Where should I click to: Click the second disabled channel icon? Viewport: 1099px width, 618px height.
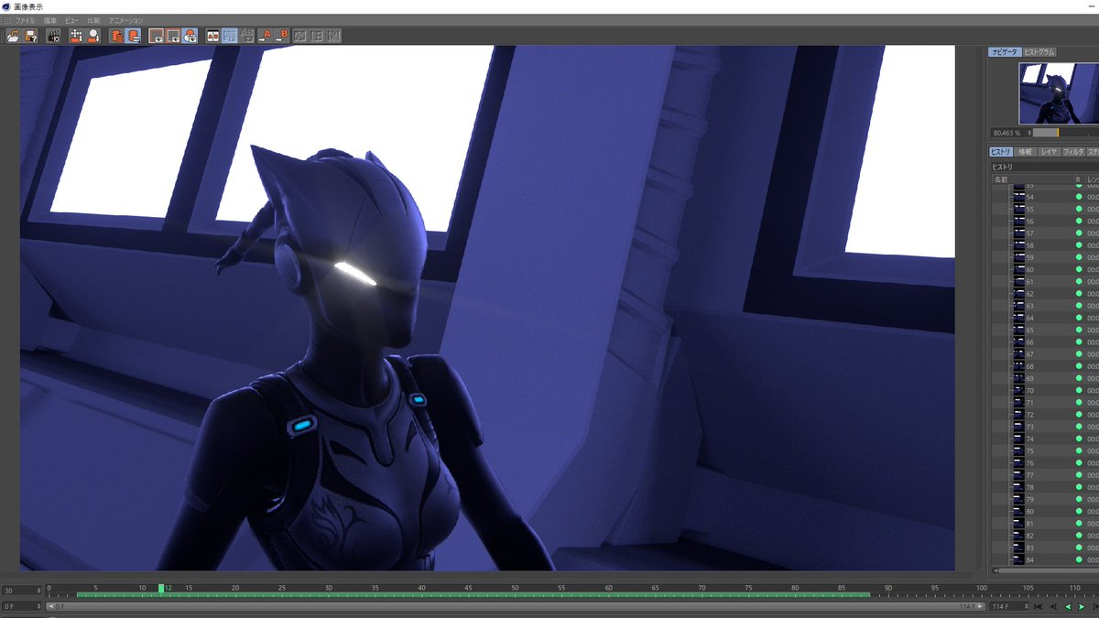318,37
